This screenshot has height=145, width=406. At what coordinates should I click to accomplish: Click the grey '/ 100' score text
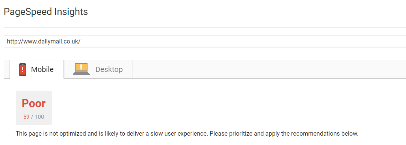(x=38, y=117)
